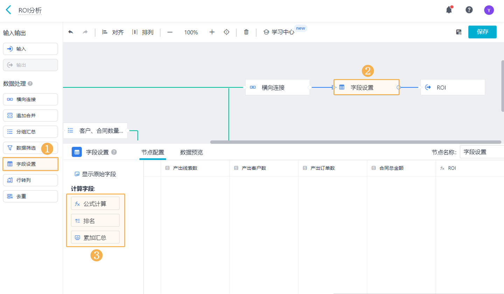Switch to the 数据预览 tab

point(191,152)
